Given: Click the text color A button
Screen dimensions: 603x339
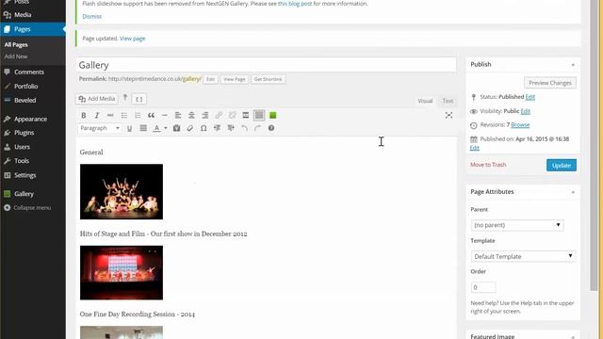Looking at the screenshot, I should (156, 128).
